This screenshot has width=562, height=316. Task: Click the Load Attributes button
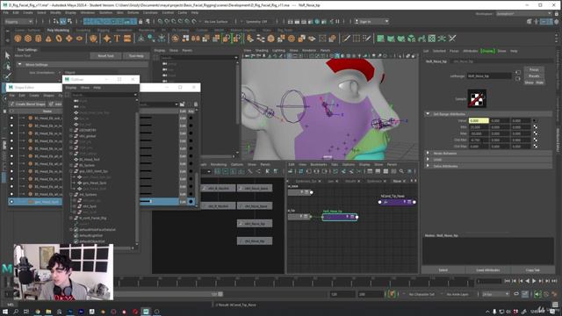click(488, 270)
